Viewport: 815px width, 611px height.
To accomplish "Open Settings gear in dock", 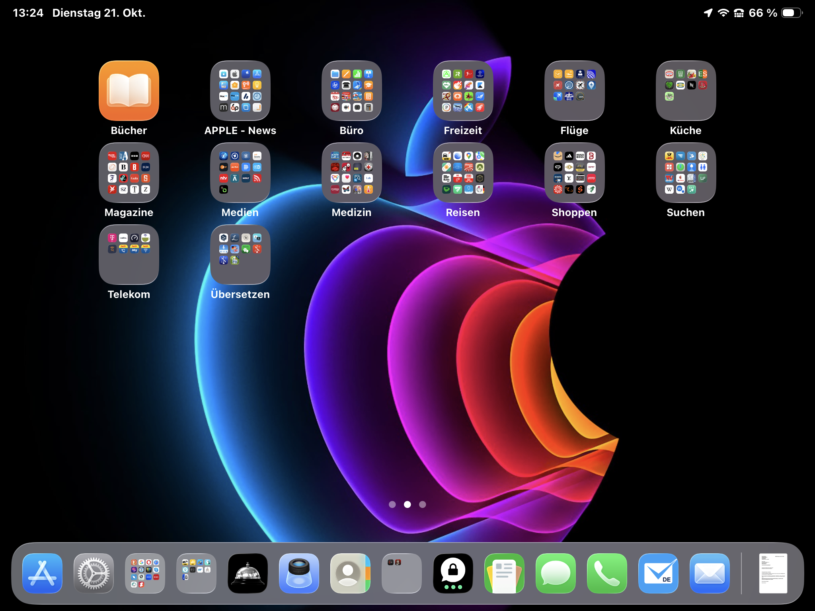I will coord(94,573).
